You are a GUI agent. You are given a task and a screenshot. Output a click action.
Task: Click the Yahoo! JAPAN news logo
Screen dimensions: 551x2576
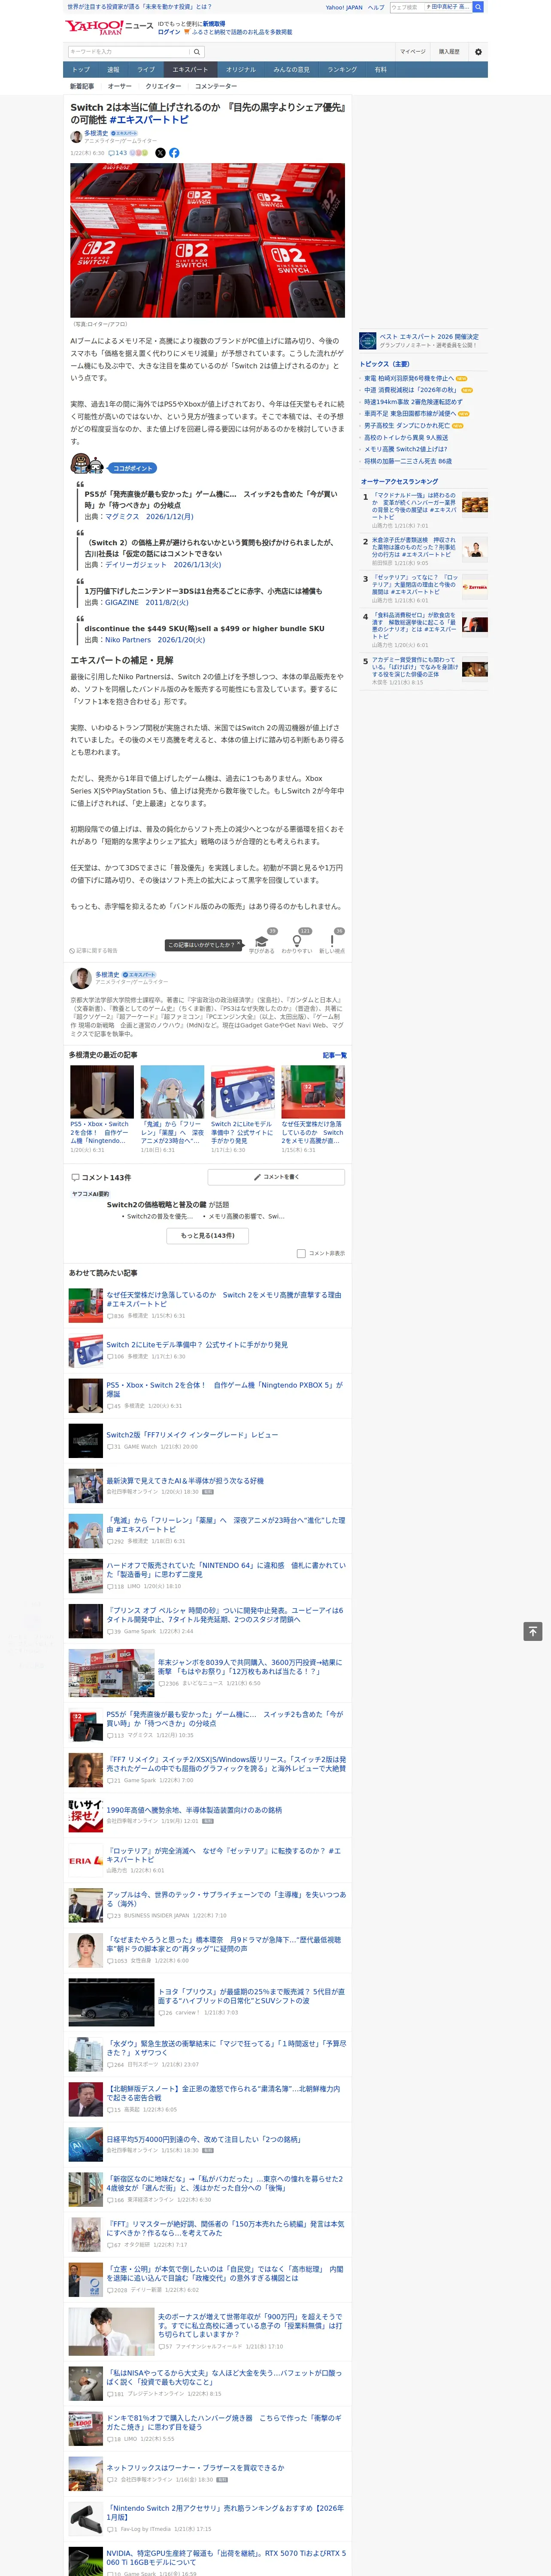109,27
